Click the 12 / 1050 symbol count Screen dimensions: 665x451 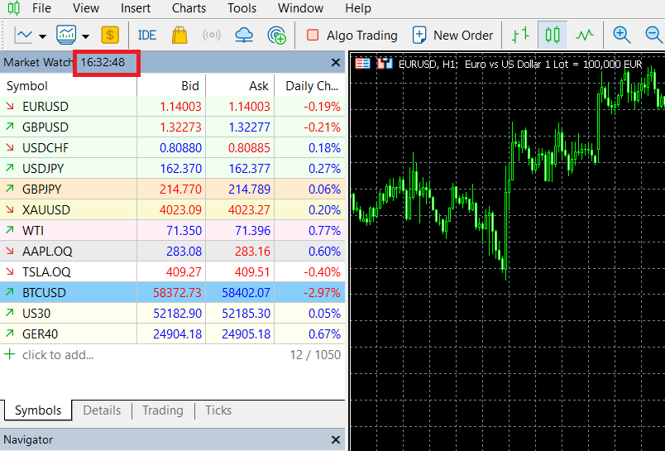(315, 355)
